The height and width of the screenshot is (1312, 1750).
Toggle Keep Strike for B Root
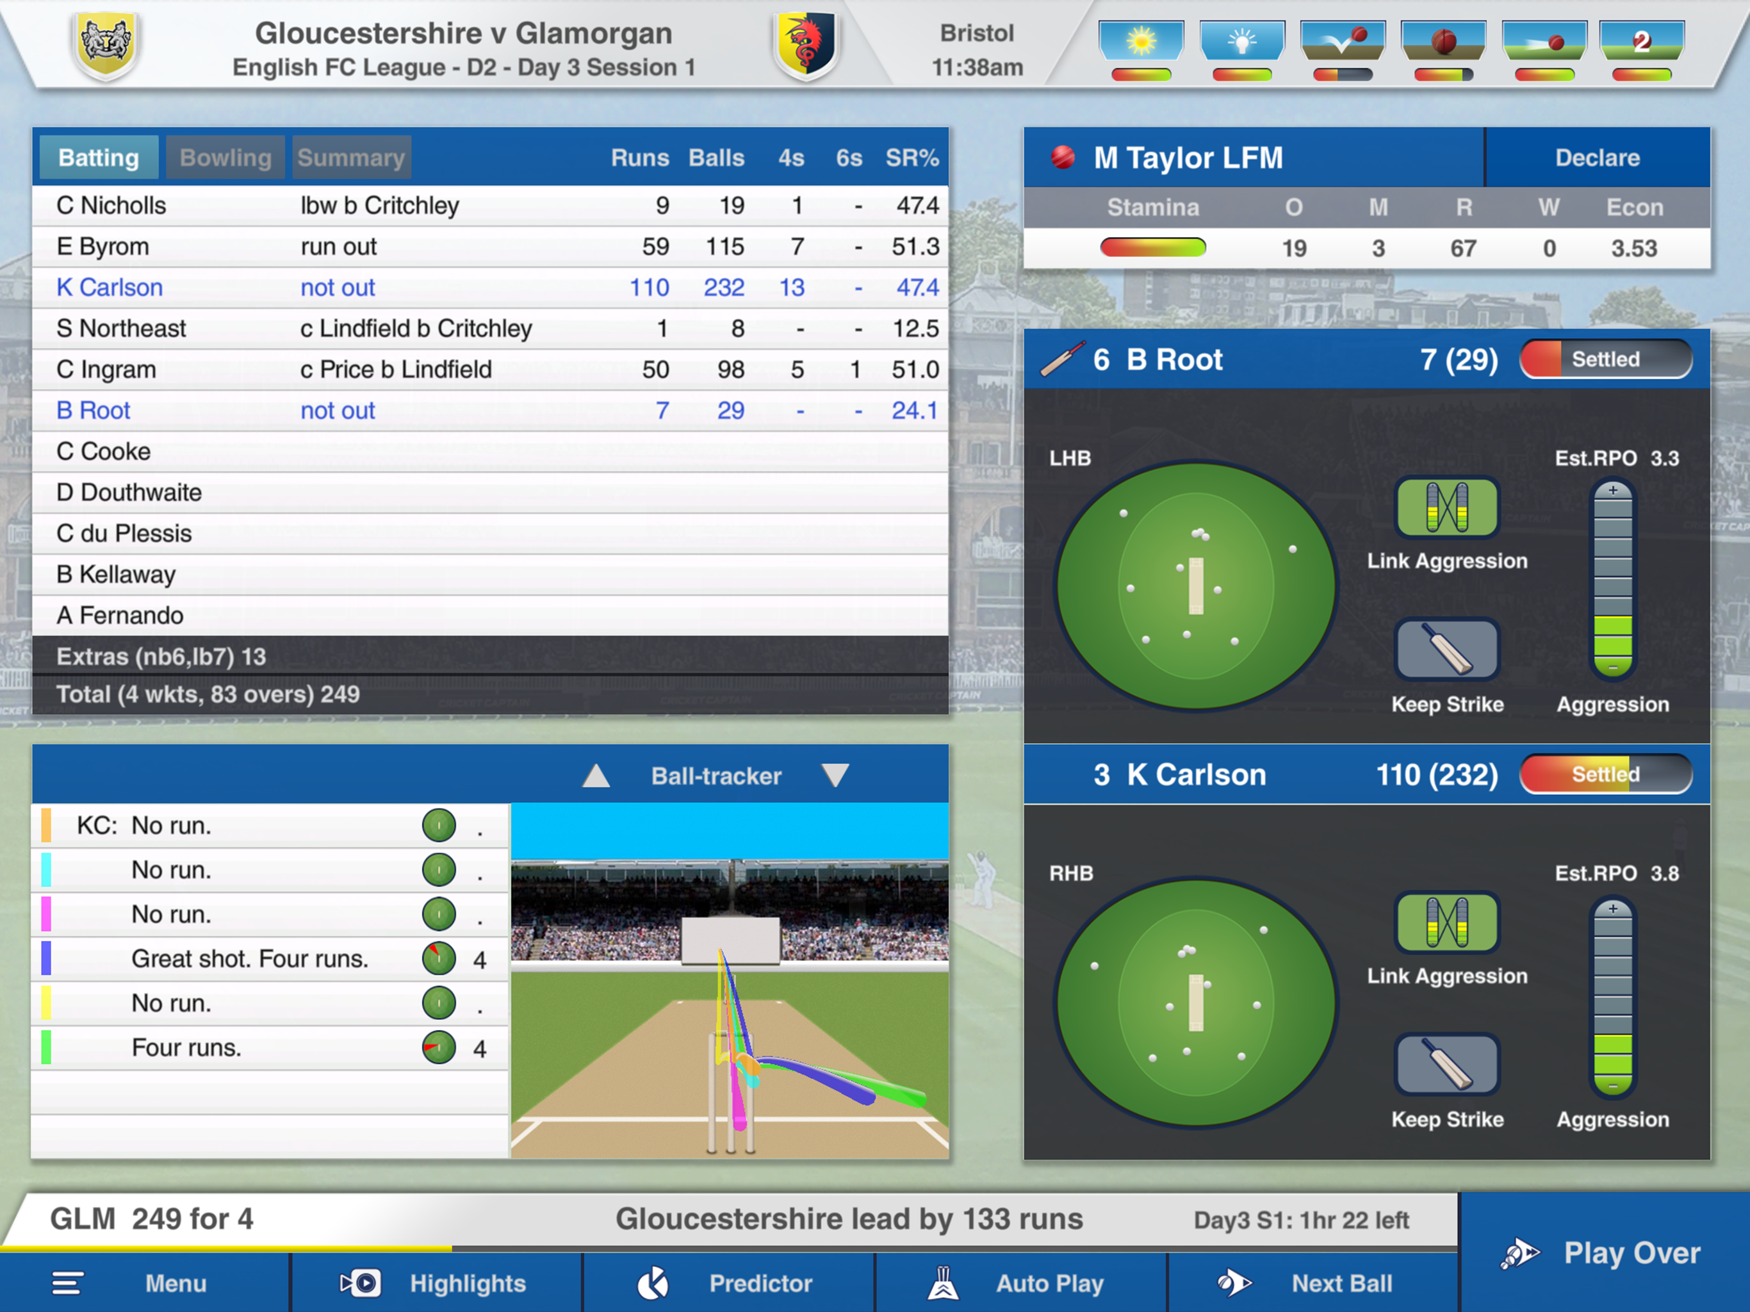pyautogui.click(x=1447, y=649)
